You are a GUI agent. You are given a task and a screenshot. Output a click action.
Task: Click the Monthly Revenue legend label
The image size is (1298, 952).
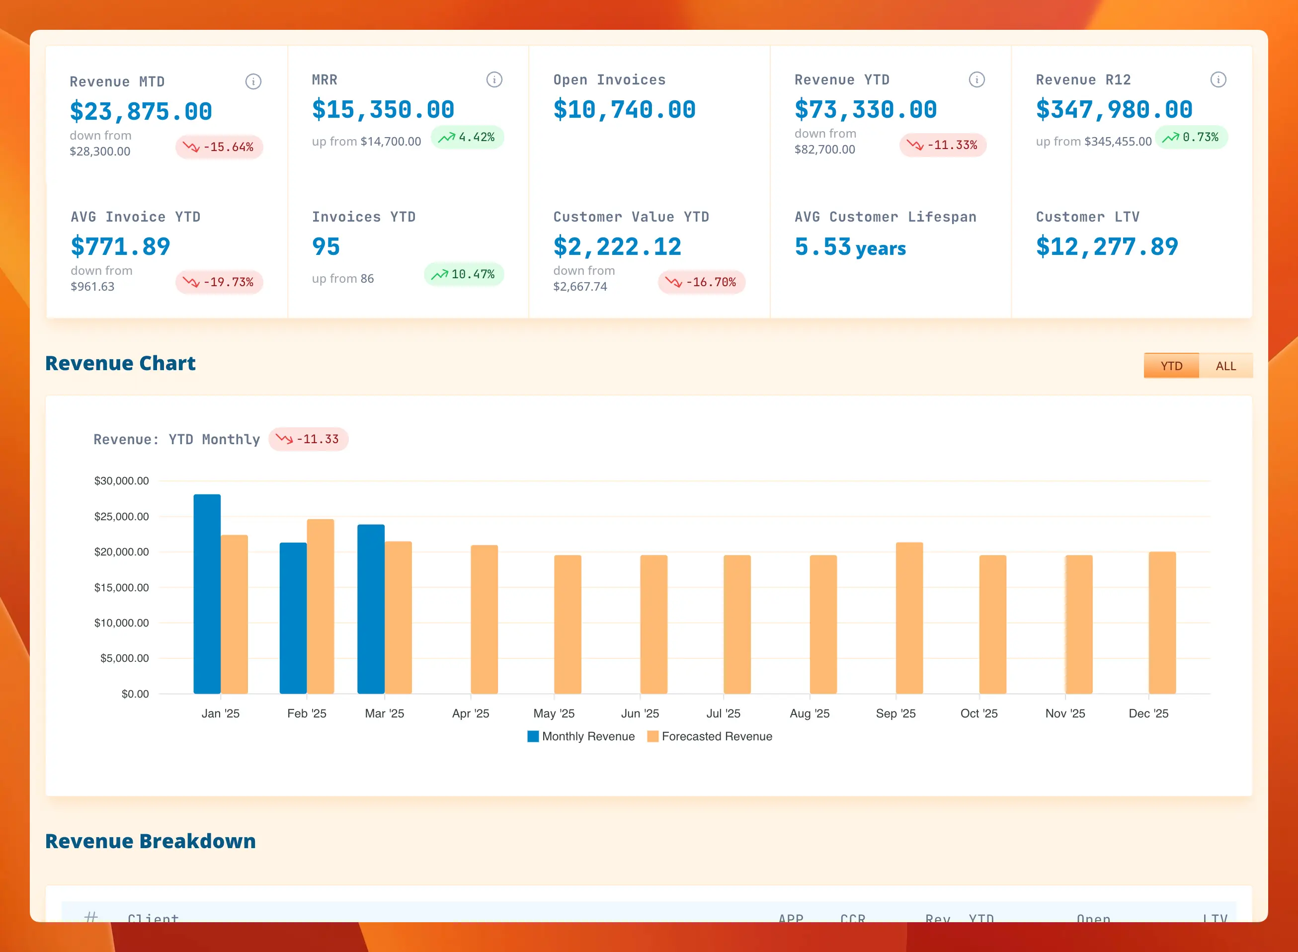(588, 736)
